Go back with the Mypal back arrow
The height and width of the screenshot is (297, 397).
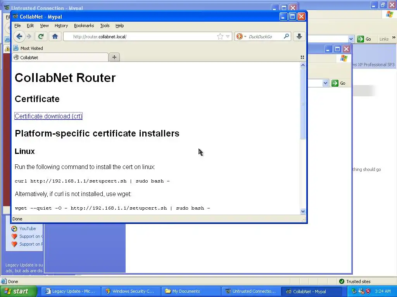19,37
